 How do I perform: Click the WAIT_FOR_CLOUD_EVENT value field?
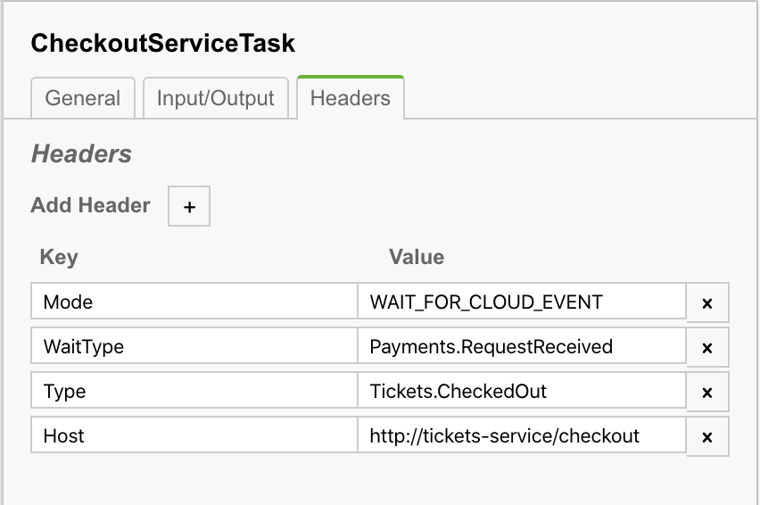pos(522,302)
